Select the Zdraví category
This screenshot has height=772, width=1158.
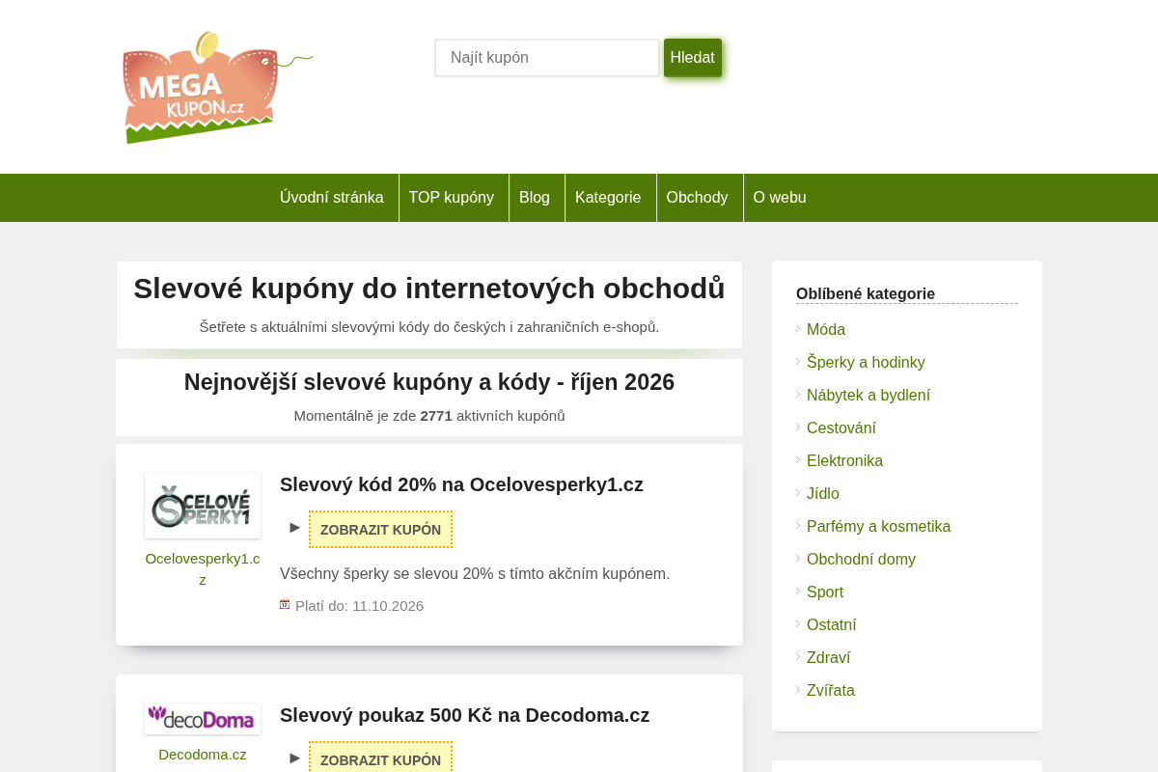pyautogui.click(x=828, y=658)
